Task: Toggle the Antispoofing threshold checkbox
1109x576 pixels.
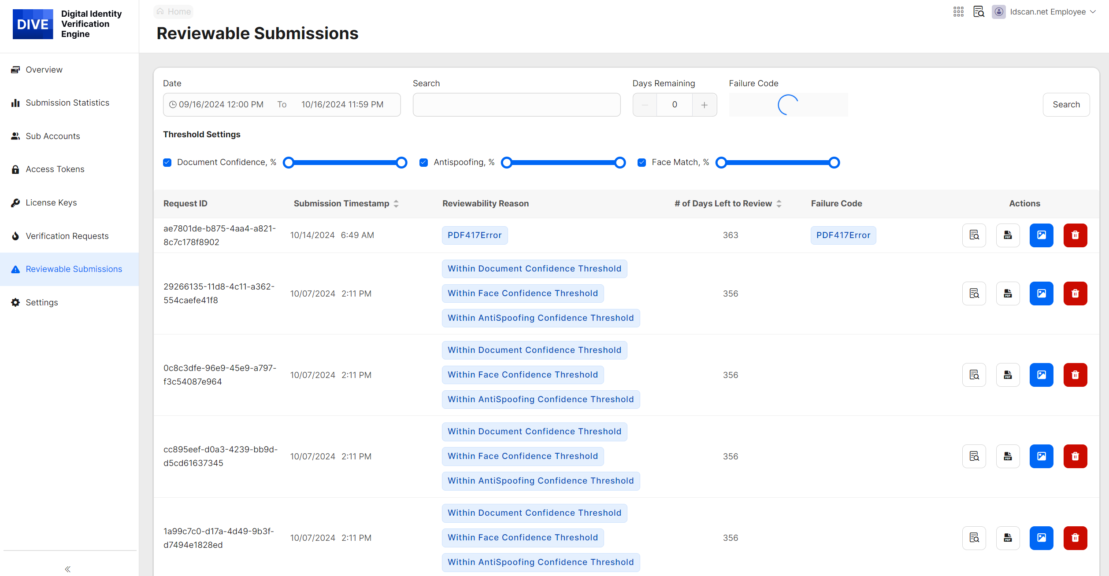Action: [423, 162]
